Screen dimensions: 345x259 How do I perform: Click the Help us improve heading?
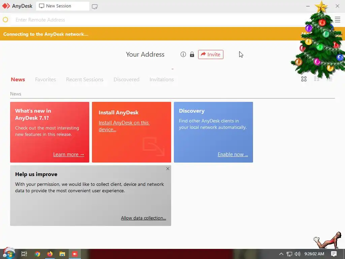tap(36, 174)
